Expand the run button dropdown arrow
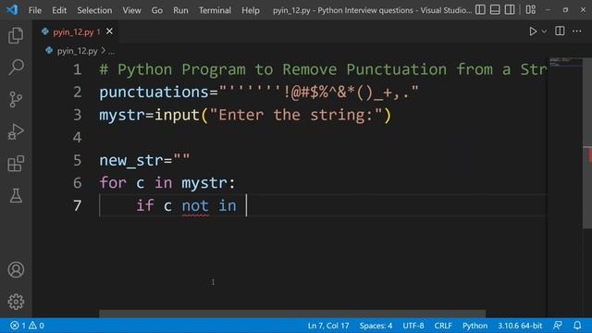 (544, 31)
